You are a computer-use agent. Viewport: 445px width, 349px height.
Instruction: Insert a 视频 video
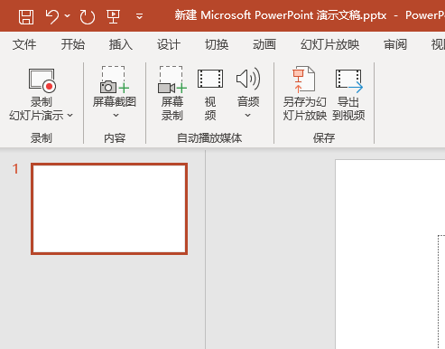pyautogui.click(x=210, y=94)
